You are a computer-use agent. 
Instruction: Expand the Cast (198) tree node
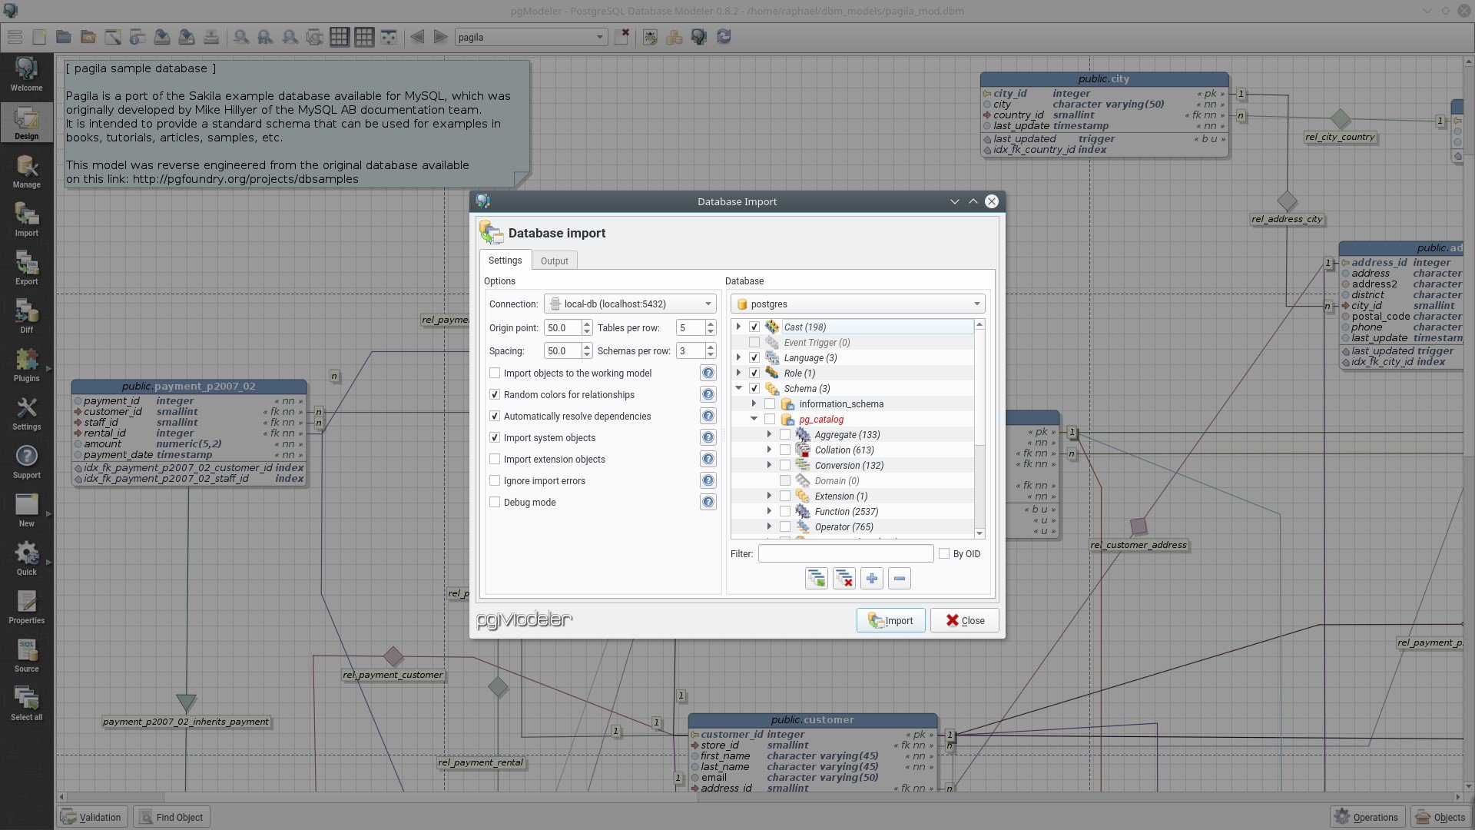click(x=739, y=327)
